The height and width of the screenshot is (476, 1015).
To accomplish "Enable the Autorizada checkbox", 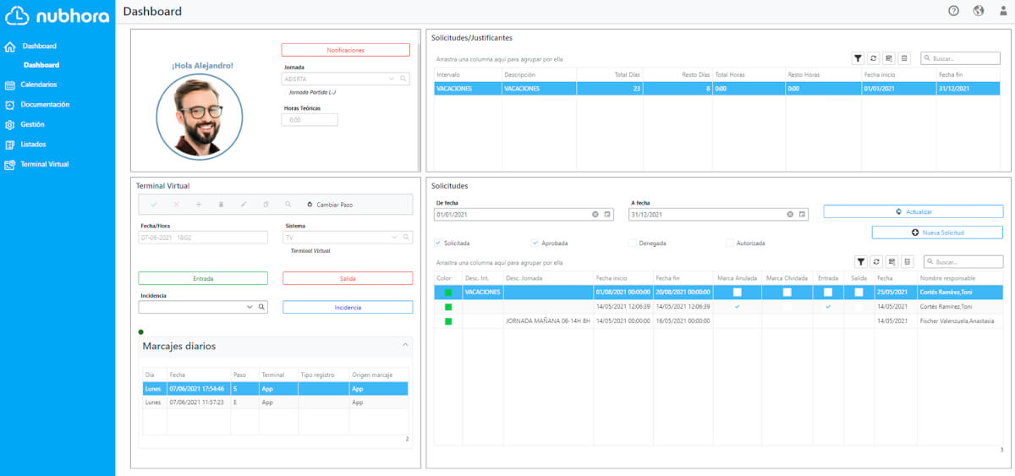I will point(730,243).
